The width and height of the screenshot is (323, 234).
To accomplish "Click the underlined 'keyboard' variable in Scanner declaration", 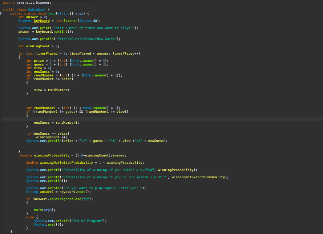I will coord(42,21).
